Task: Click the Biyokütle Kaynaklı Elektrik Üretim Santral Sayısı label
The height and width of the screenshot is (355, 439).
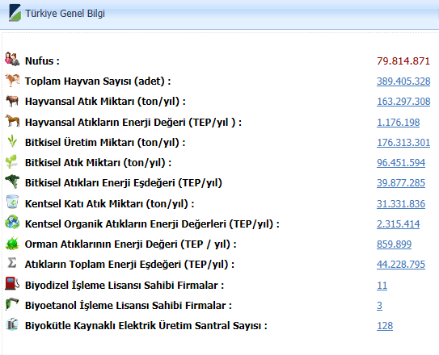Action: (x=146, y=326)
